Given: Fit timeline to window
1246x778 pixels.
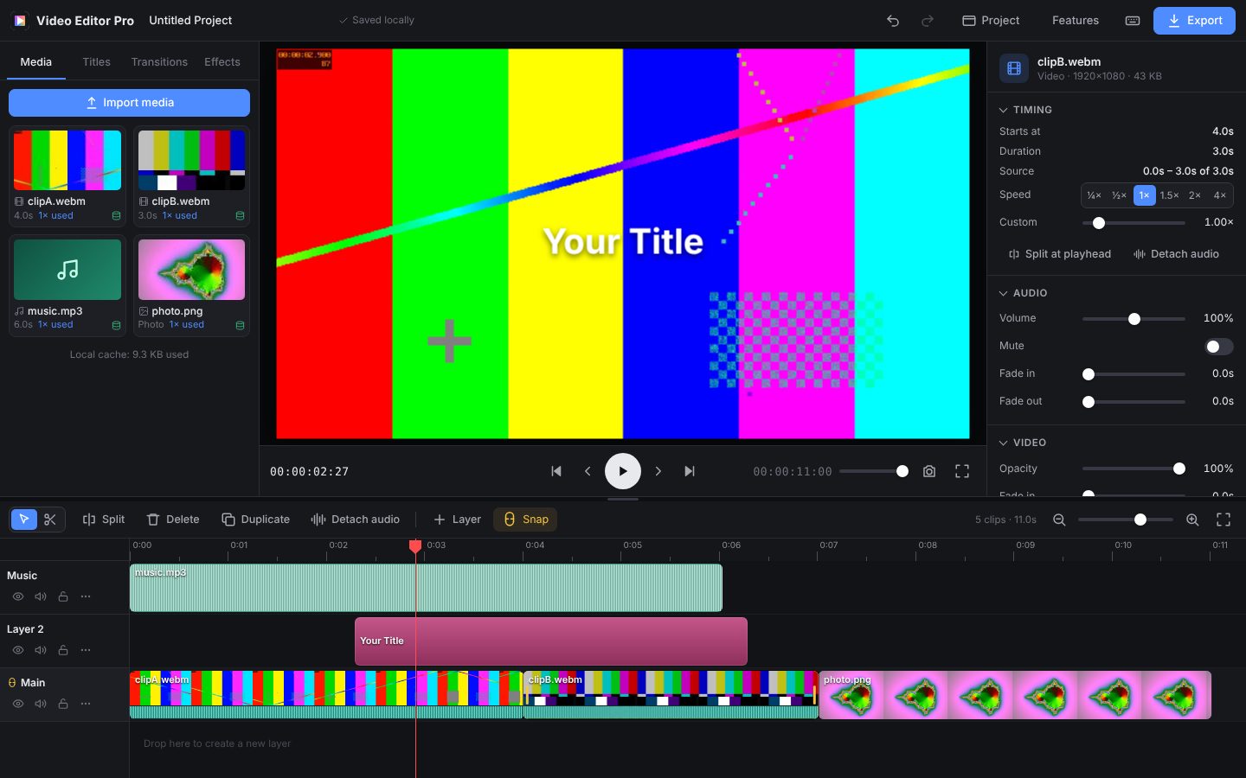Looking at the screenshot, I should 1224,520.
